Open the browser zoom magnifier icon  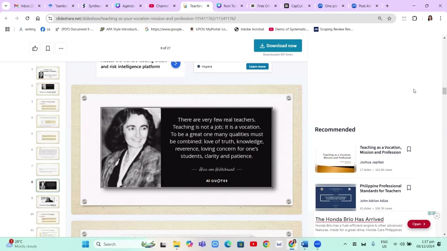click(380, 18)
